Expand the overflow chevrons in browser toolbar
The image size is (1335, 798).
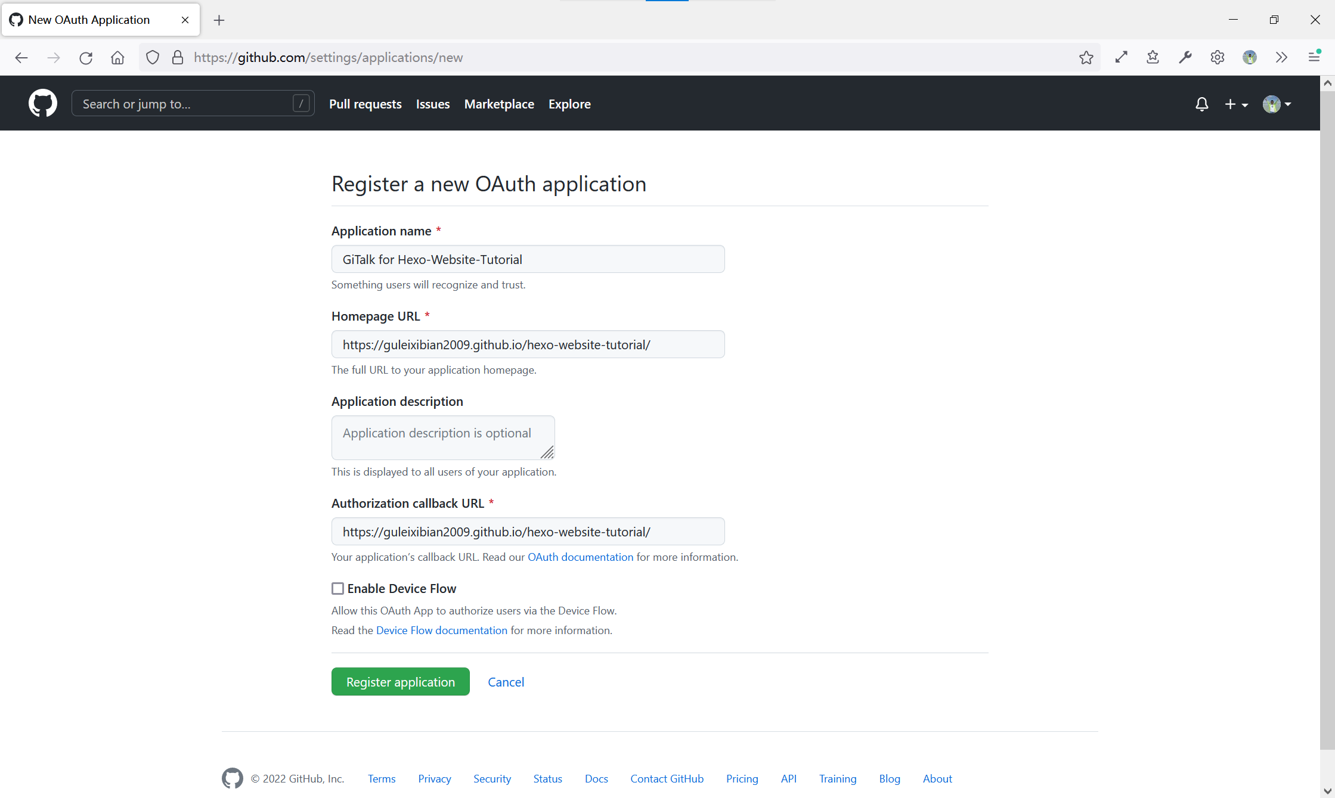(x=1281, y=58)
